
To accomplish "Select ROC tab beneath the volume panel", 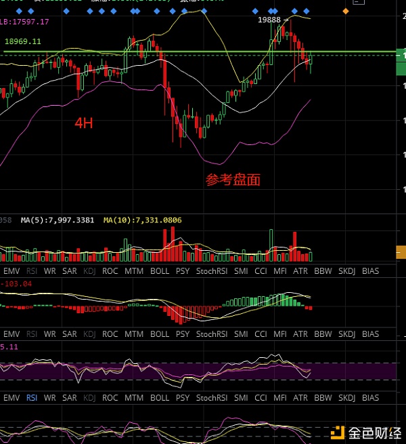I will [x=110, y=271].
